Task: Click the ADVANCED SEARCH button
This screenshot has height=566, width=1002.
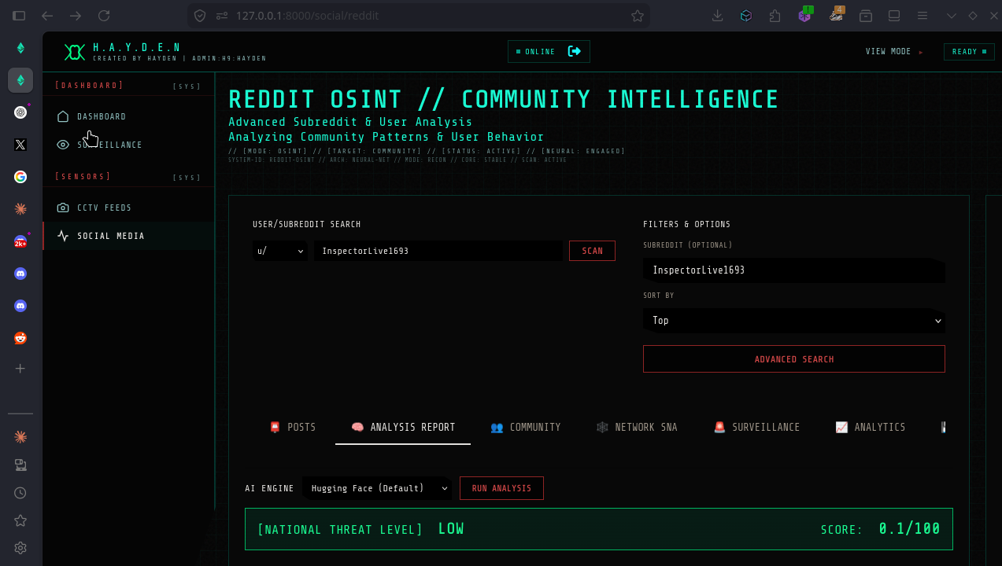Action: pos(794,359)
